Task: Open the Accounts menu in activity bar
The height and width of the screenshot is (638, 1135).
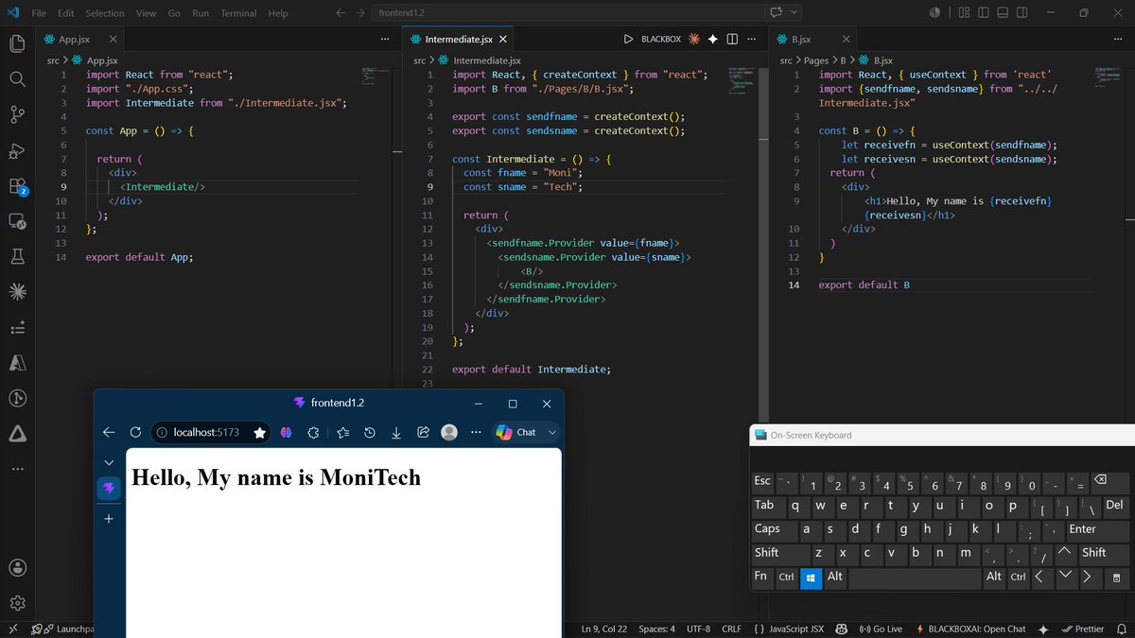Action: pos(17,567)
